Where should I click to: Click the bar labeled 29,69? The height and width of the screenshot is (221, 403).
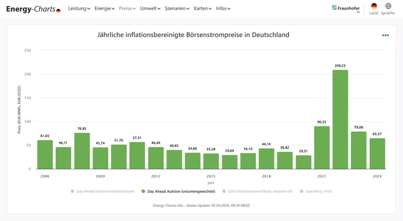click(x=229, y=162)
